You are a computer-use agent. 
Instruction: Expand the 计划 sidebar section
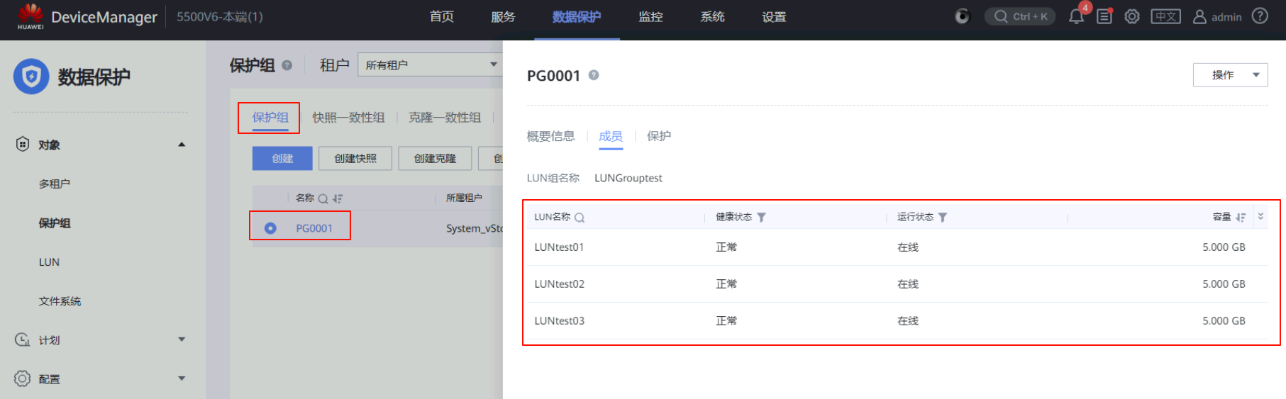pos(182,339)
